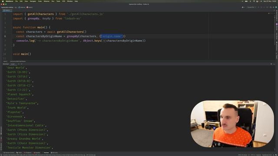Open the Help menu

tap(76, 1)
